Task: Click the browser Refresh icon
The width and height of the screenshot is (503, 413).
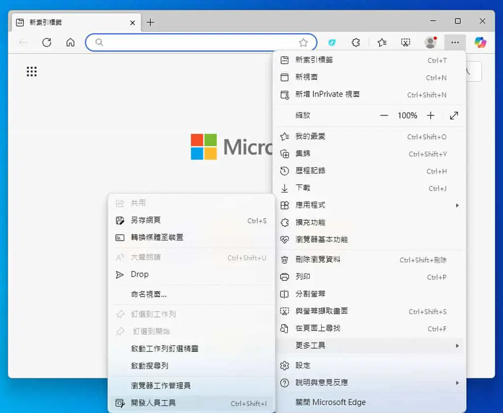Action: point(47,42)
